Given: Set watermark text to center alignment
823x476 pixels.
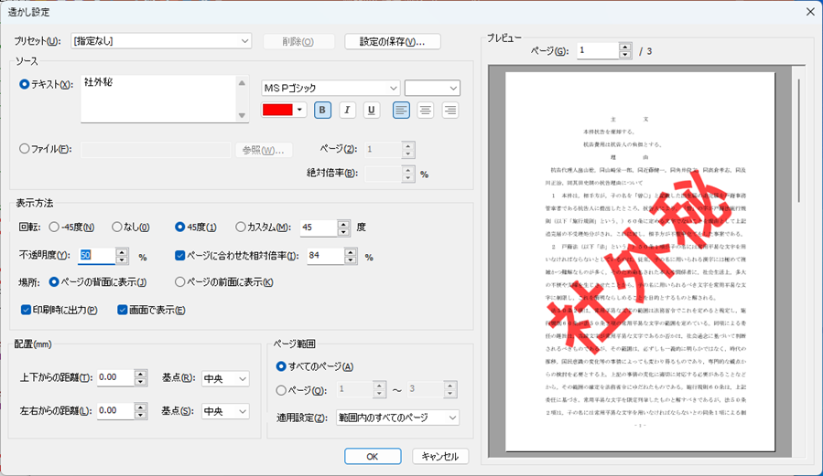Looking at the screenshot, I should pyautogui.click(x=426, y=111).
